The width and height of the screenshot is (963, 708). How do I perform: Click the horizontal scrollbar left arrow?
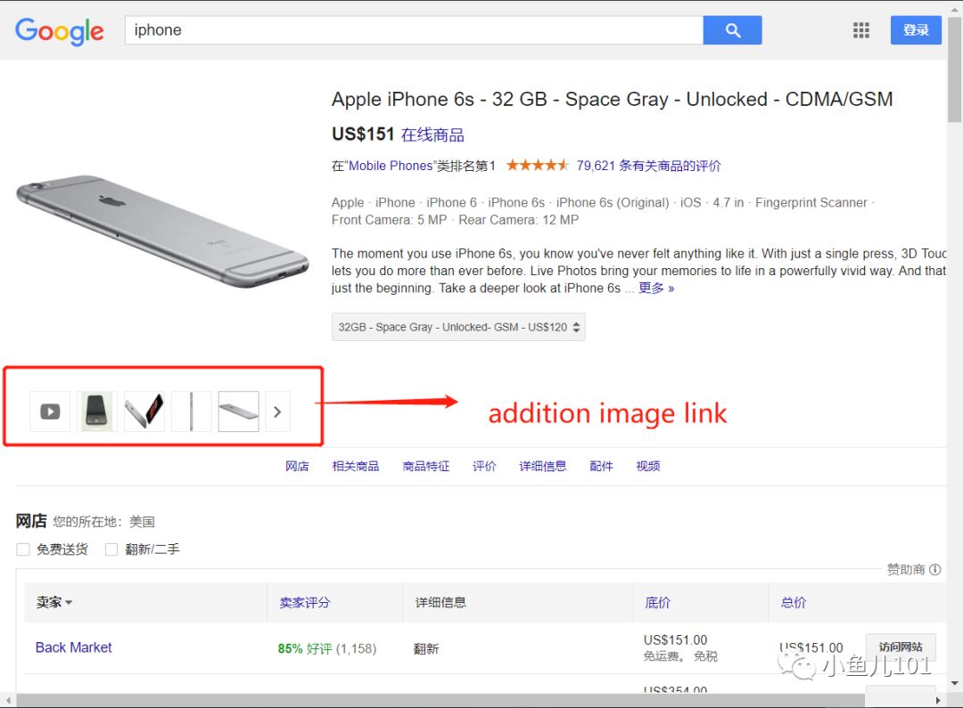(8, 700)
